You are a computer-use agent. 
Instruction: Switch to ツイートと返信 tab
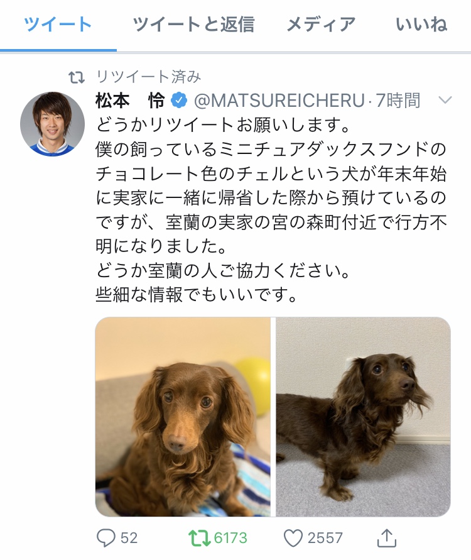tap(193, 25)
